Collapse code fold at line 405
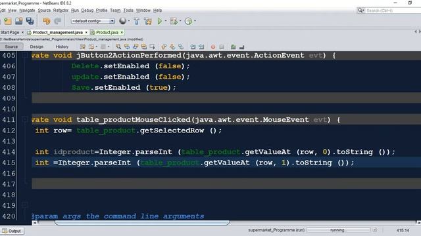Screen dimensions: 421x236 pos(25,55)
